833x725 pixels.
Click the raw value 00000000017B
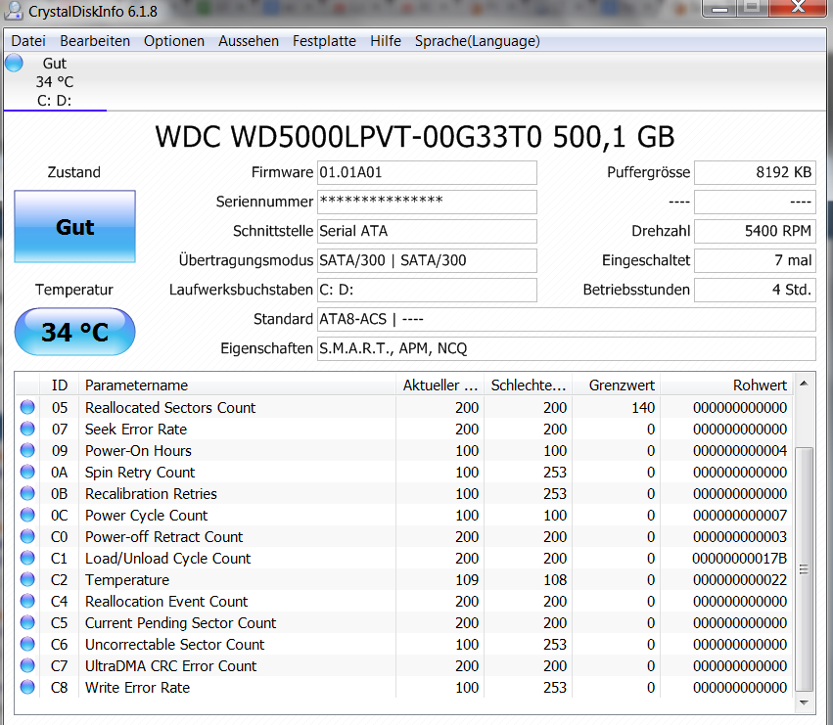click(739, 559)
